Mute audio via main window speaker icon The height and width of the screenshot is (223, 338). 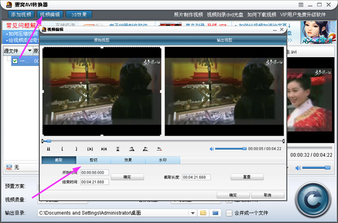tap(298, 168)
